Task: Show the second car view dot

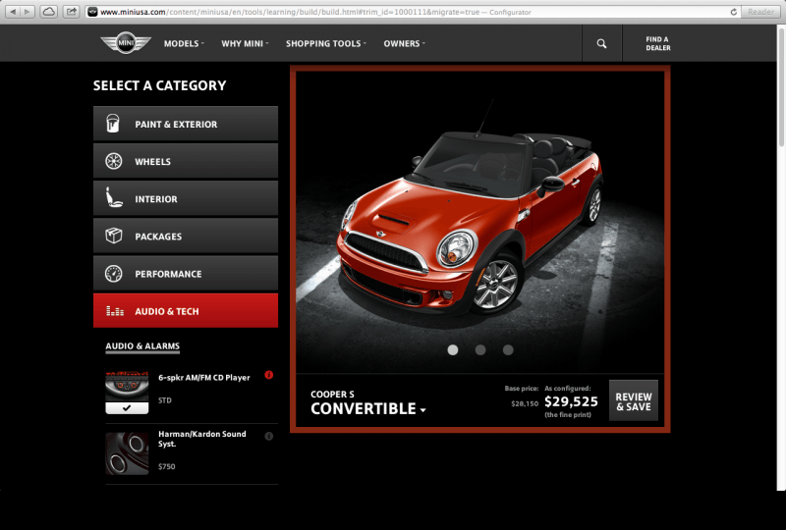Action: pos(480,349)
